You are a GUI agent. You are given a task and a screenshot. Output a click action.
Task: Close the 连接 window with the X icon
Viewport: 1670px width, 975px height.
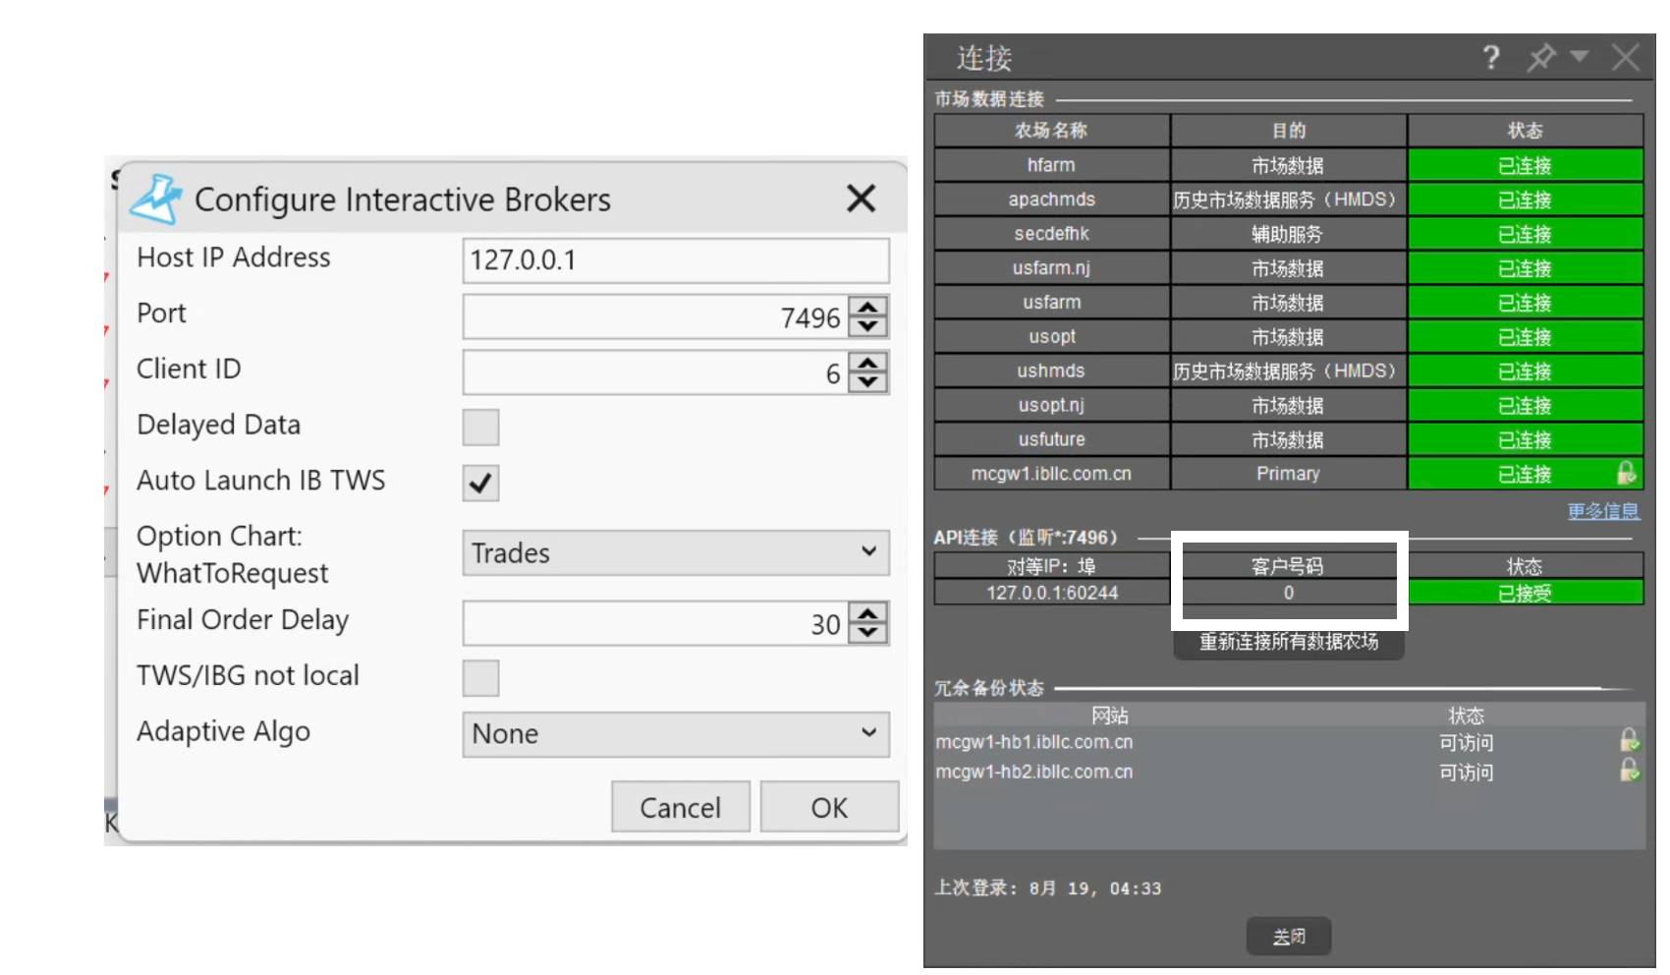(1626, 57)
